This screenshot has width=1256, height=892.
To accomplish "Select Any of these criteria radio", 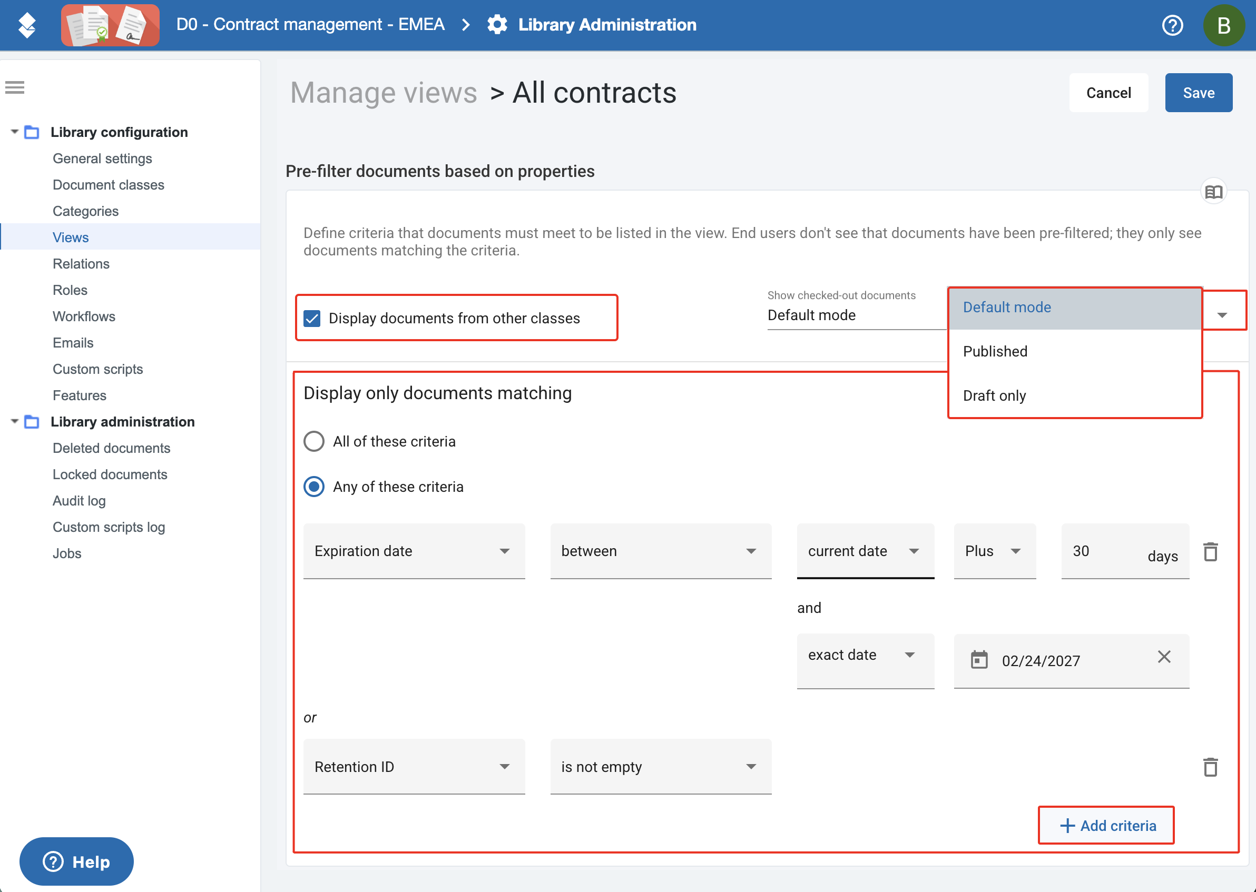I will pos(315,487).
